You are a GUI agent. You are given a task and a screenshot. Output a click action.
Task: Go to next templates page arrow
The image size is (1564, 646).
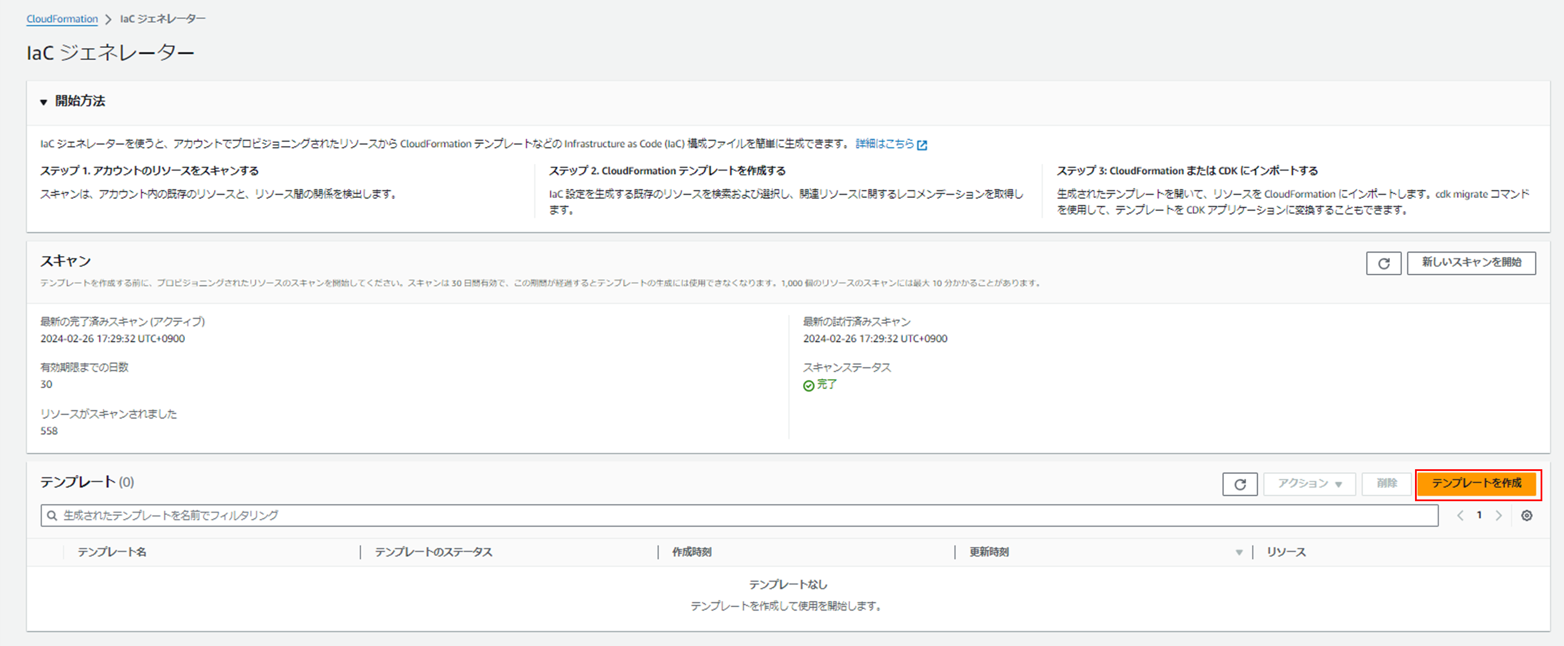1498,515
